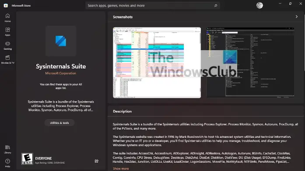This screenshot has height=171, width=305.
Task: Click the Microsoft Store logo icon
Action: click(x=6, y=5)
